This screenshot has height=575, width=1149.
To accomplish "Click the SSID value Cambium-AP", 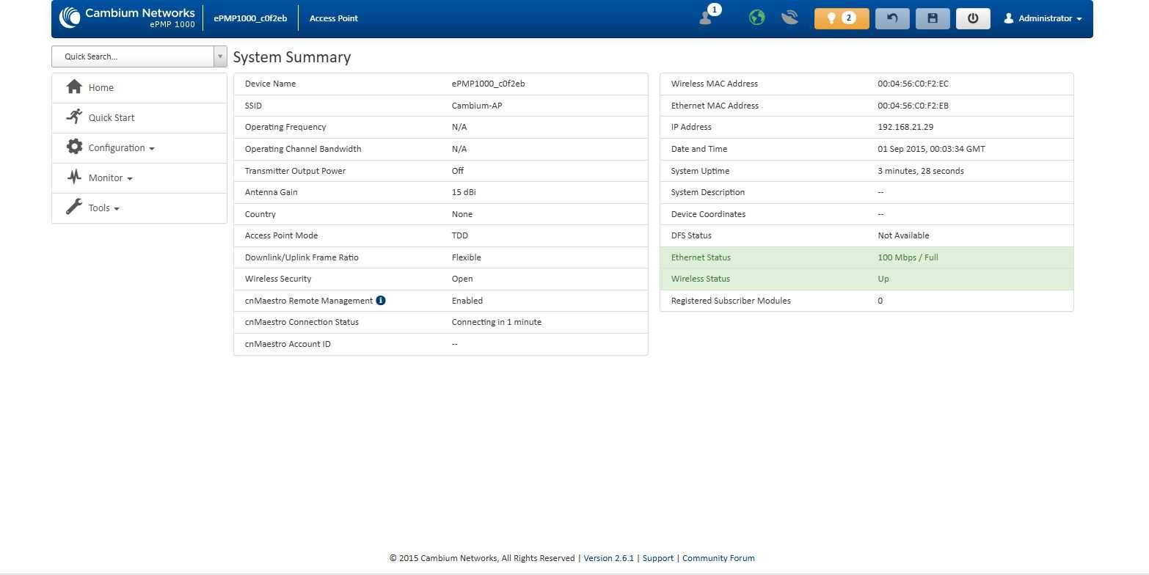I will click(x=477, y=106).
